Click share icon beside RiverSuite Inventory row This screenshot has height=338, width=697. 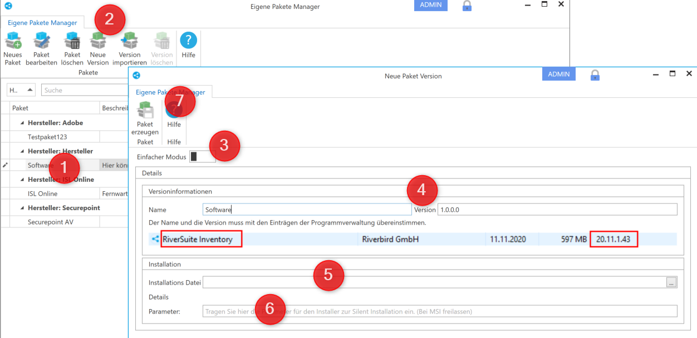point(155,240)
